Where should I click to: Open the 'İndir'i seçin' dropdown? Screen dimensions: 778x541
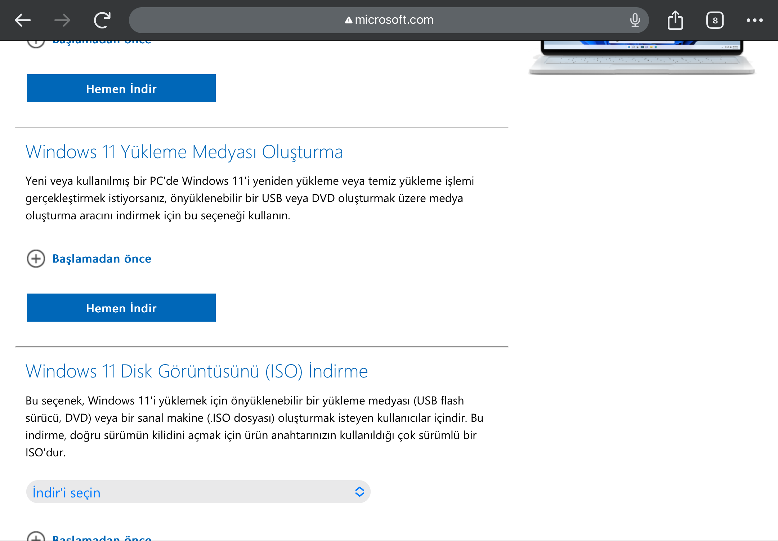(x=198, y=492)
